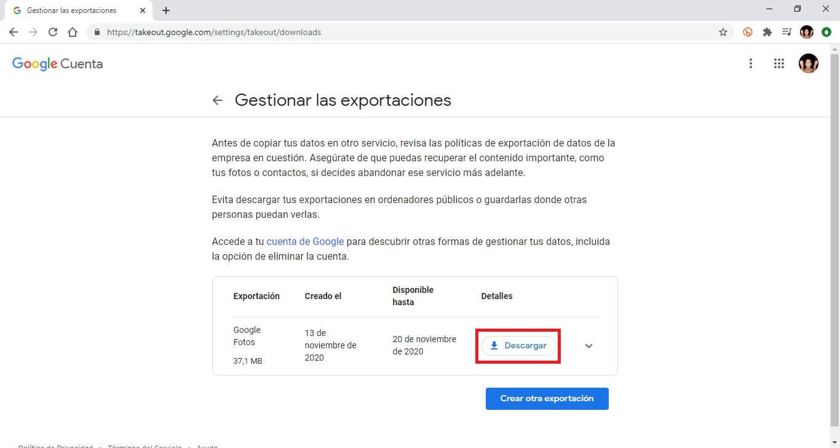Open the three-dot more options menu

[x=750, y=63]
